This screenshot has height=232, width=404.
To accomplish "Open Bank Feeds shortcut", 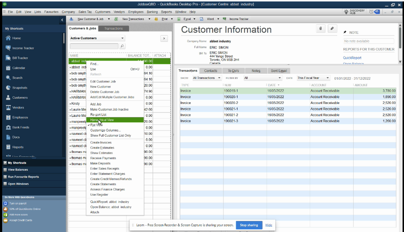I will click(x=21, y=128).
